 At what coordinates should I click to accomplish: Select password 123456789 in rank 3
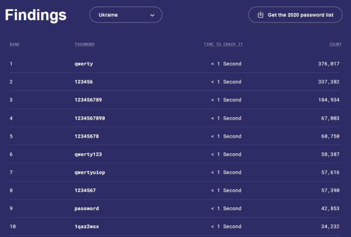pos(88,100)
